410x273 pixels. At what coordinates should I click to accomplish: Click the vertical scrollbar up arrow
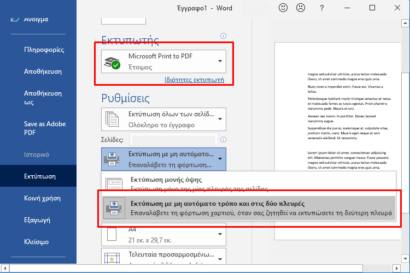405,23
